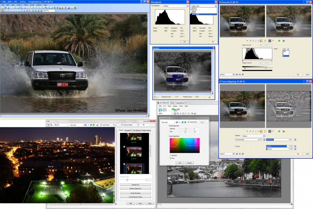
Task: Click the save preset icon in Color Equalizer
Action: pos(177,122)
